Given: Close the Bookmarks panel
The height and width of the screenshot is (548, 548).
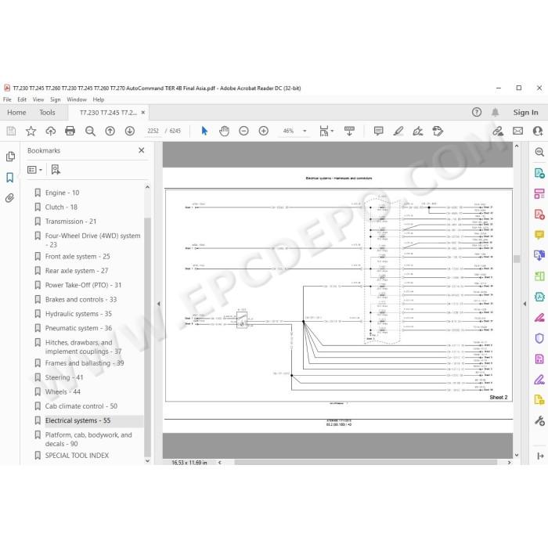Looking at the screenshot, I should 141,150.
